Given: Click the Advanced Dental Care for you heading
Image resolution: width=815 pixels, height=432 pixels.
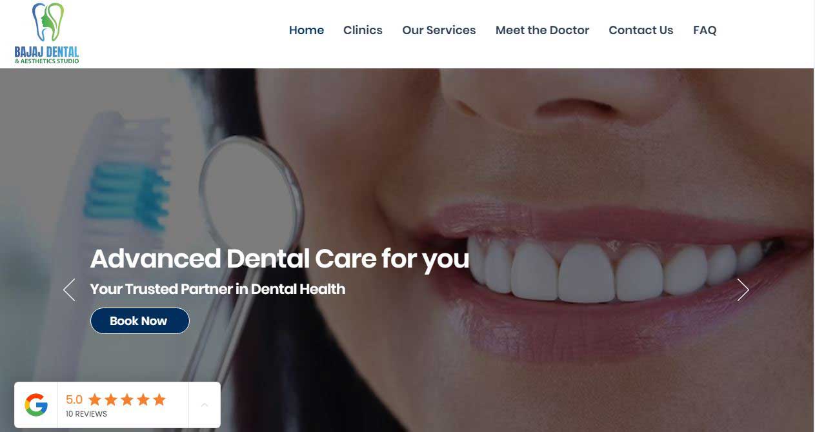Looking at the screenshot, I should pos(279,259).
